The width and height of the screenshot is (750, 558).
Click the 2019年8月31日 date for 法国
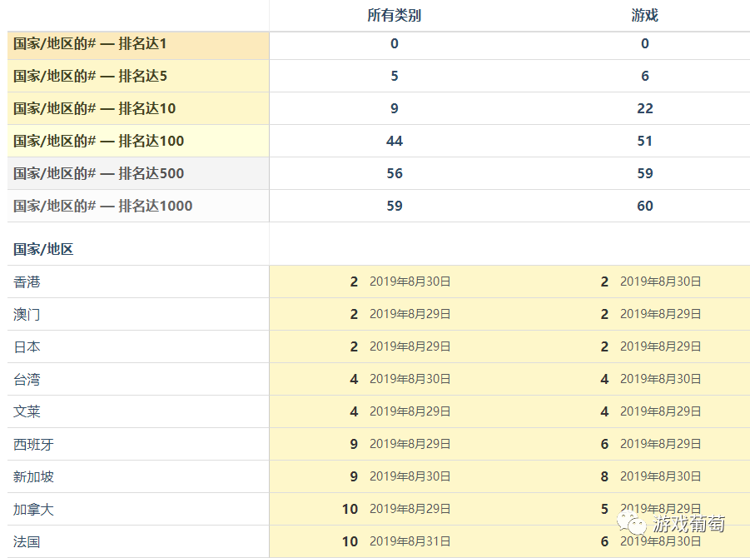(410, 541)
